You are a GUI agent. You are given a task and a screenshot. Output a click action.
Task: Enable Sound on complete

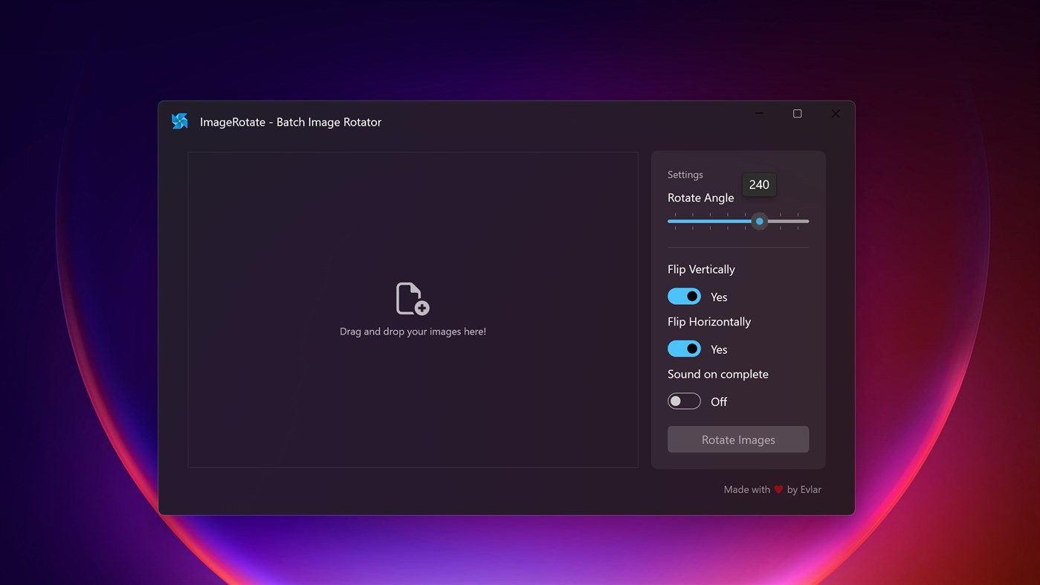[x=684, y=401]
